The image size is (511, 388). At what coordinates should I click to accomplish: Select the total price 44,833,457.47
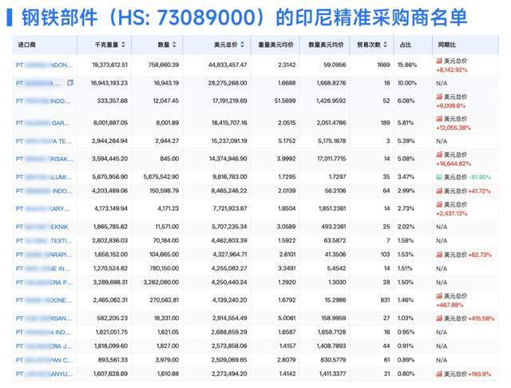(x=228, y=65)
